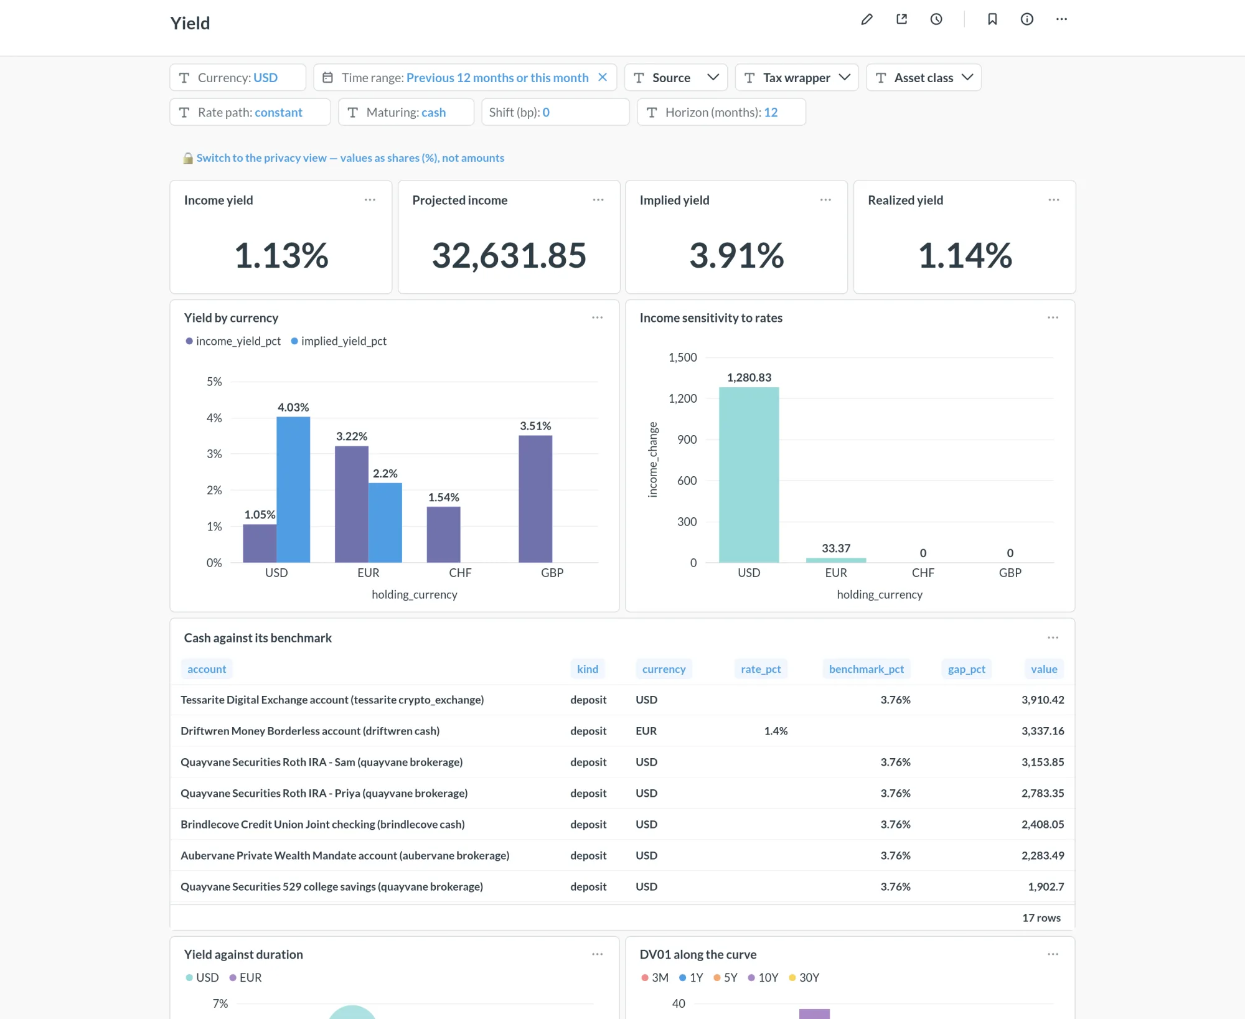This screenshot has width=1245, height=1019.
Task: Expand the Source filter dropdown
Action: pyautogui.click(x=676, y=77)
